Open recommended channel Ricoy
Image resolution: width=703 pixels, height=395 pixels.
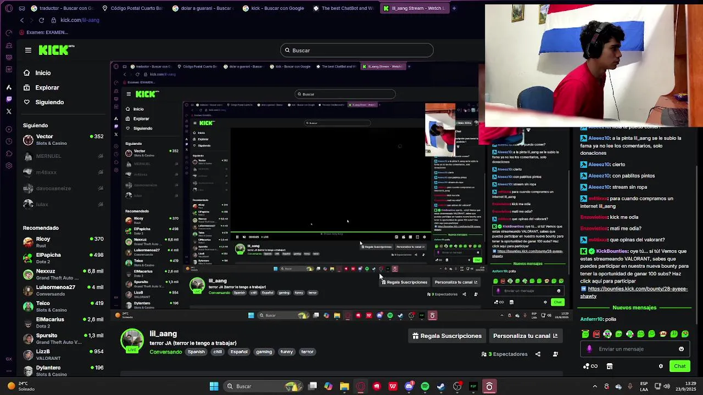[x=63, y=242]
